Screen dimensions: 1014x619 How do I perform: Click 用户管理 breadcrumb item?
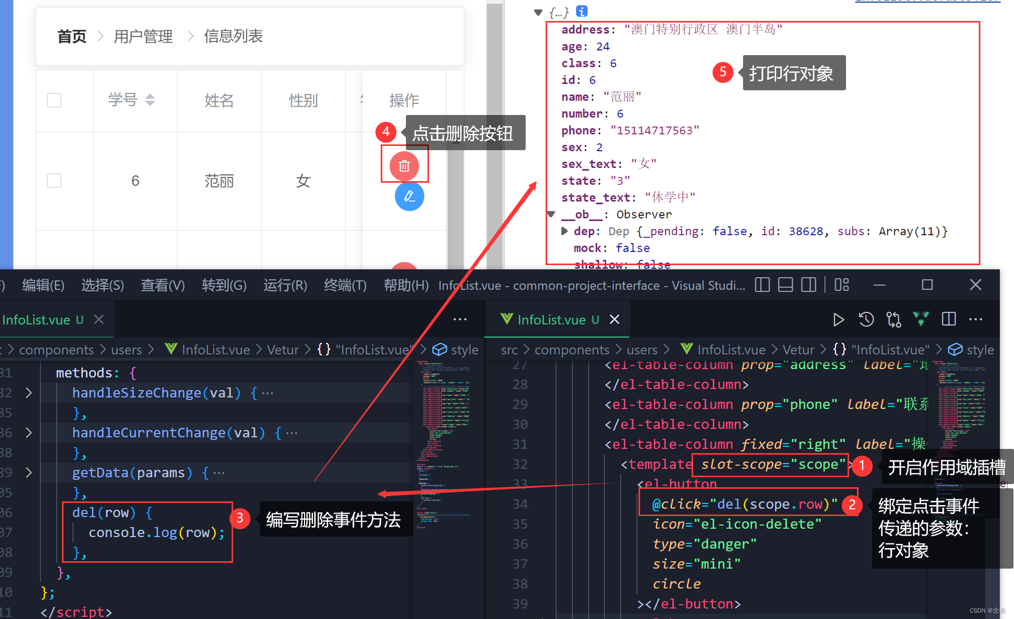[x=143, y=36]
